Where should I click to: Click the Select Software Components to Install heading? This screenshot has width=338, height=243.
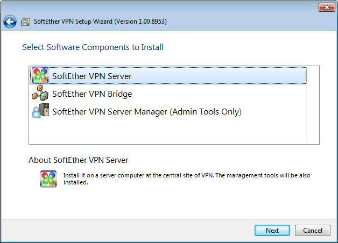(x=93, y=47)
